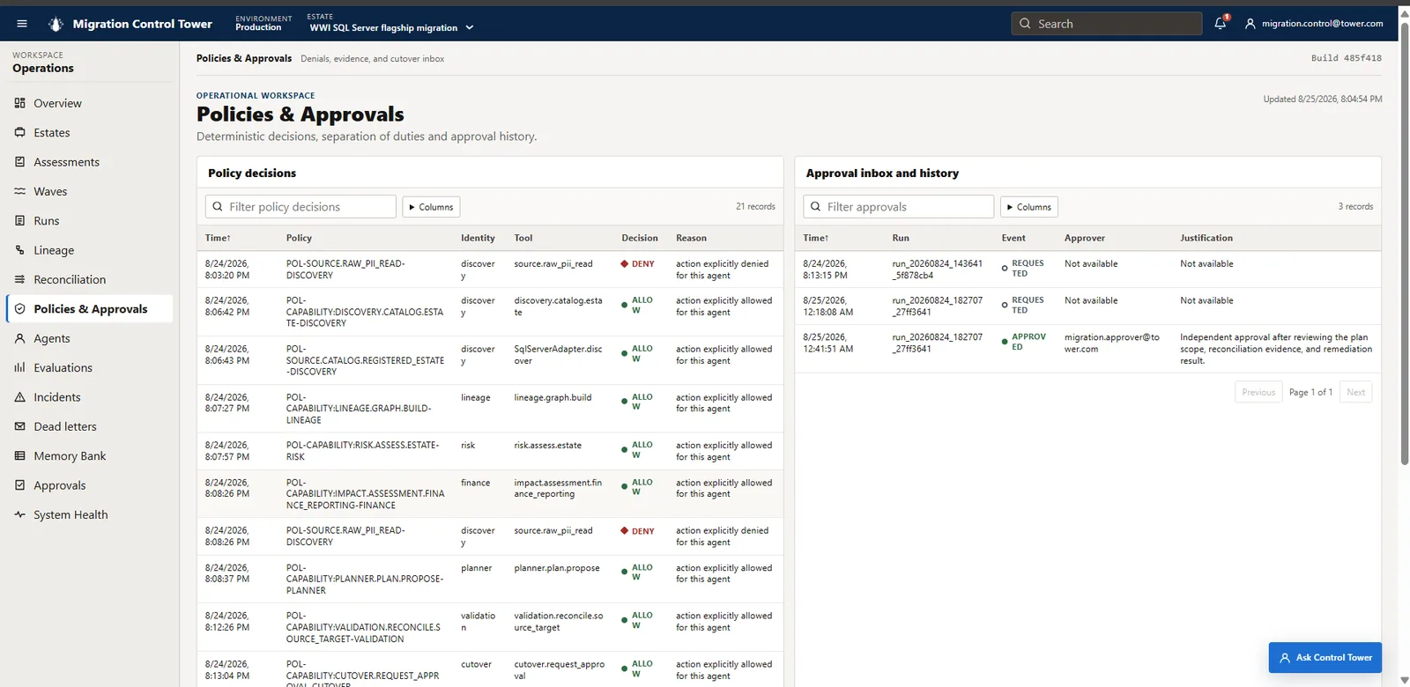Expand Columns in Policy decisions panel
This screenshot has width=1410, height=687.
tap(431, 207)
